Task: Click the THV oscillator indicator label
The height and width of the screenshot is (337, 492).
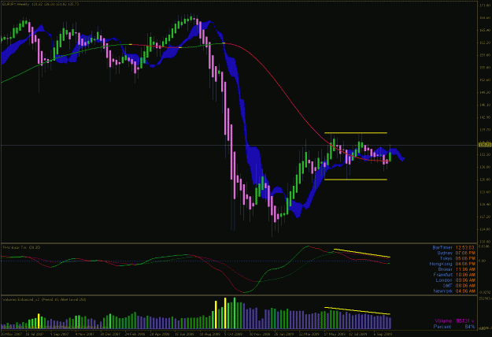Action: point(21,247)
